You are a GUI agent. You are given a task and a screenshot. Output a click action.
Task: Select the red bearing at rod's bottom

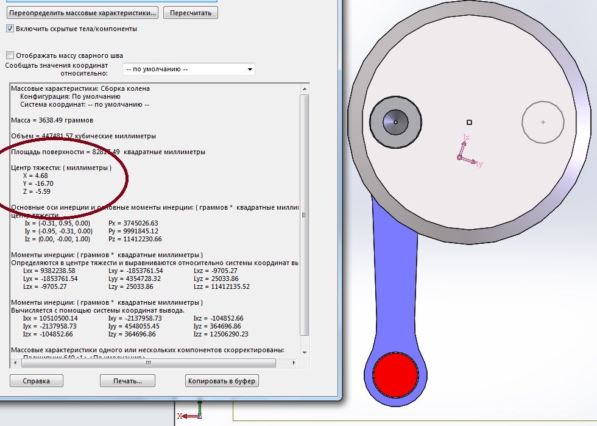tap(395, 375)
